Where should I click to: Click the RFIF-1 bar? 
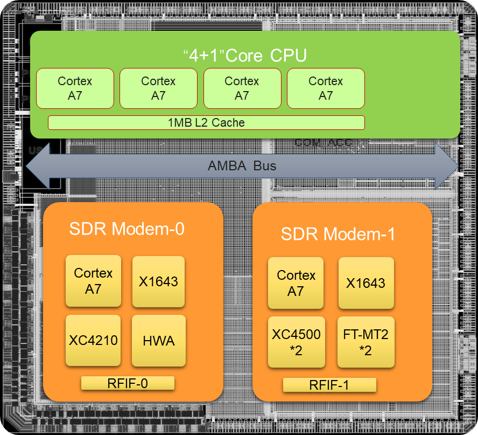pos(329,385)
